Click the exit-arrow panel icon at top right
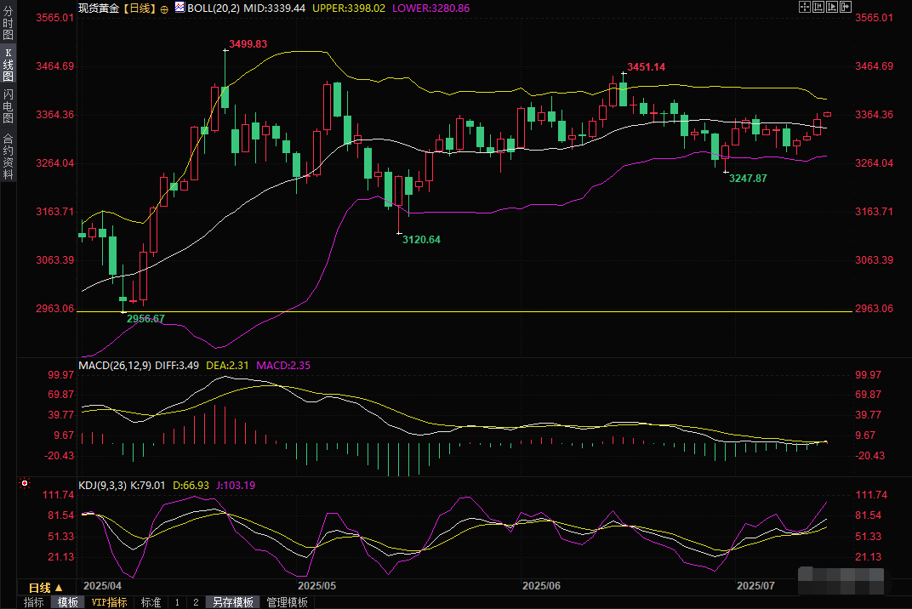 [846, 7]
